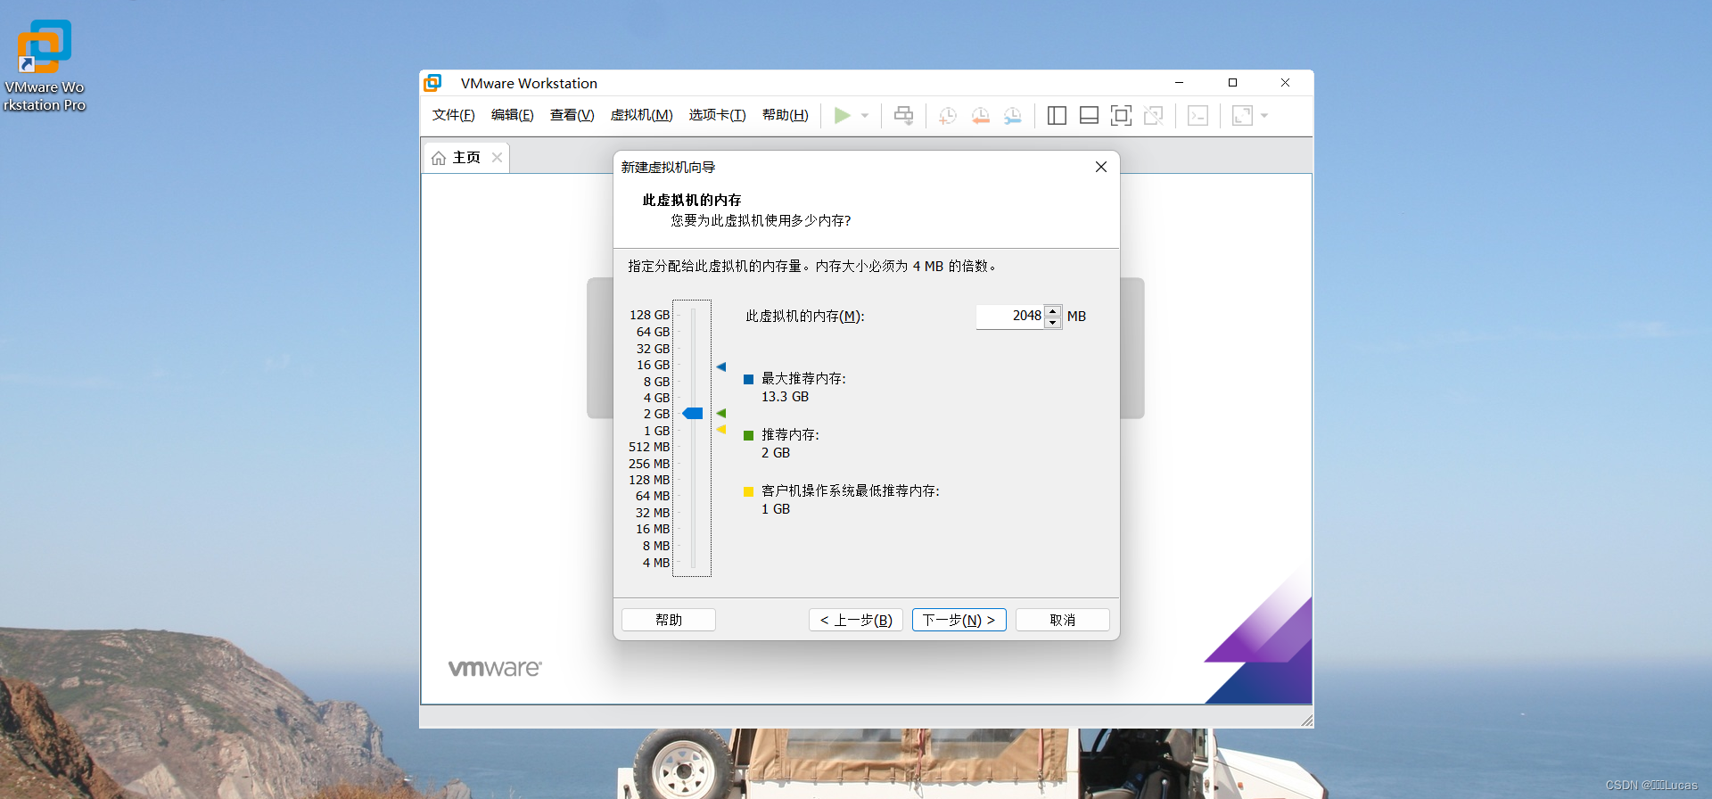Open the 选项卡(T) menu

click(x=717, y=115)
